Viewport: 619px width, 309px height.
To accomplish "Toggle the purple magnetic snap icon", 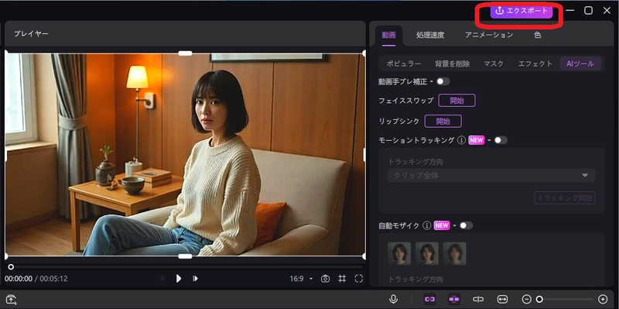I will click(454, 299).
